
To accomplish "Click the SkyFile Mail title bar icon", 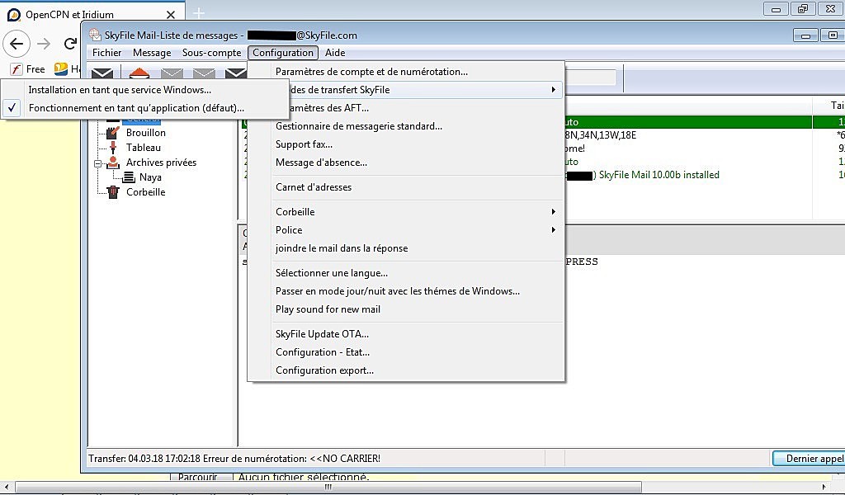I will (96, 35).
